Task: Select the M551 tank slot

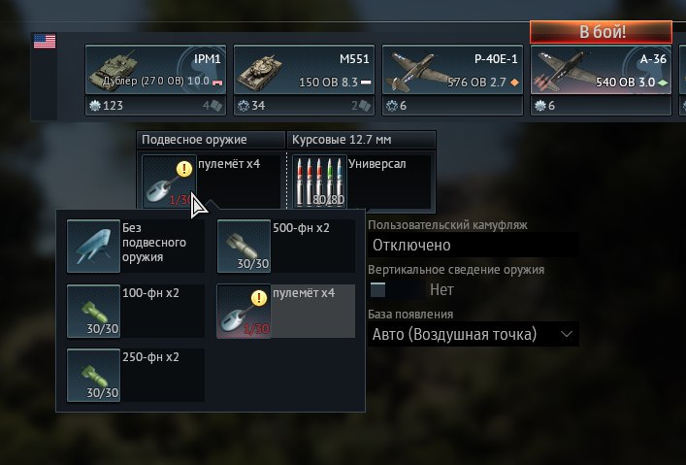Action: 304,70
